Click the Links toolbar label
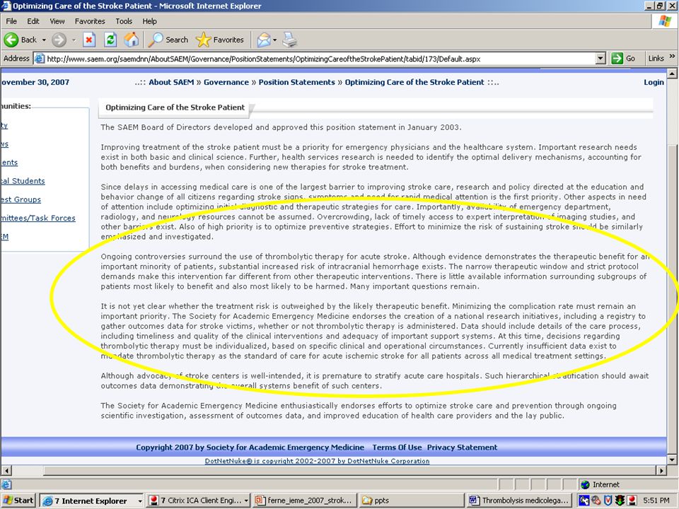679x509 pixels. click(x=656, y=59)
